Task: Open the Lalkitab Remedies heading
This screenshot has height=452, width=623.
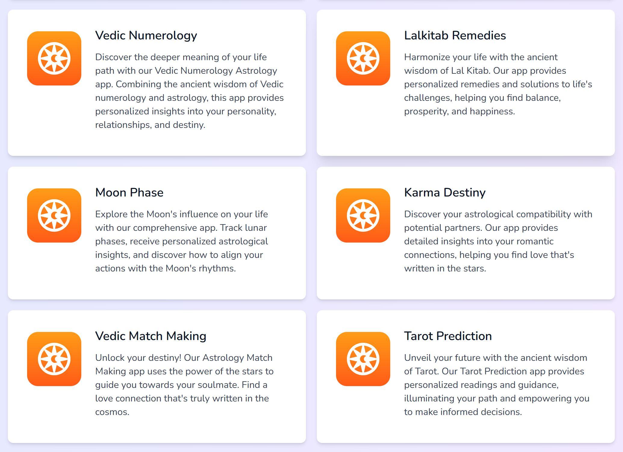Action: 455,36
